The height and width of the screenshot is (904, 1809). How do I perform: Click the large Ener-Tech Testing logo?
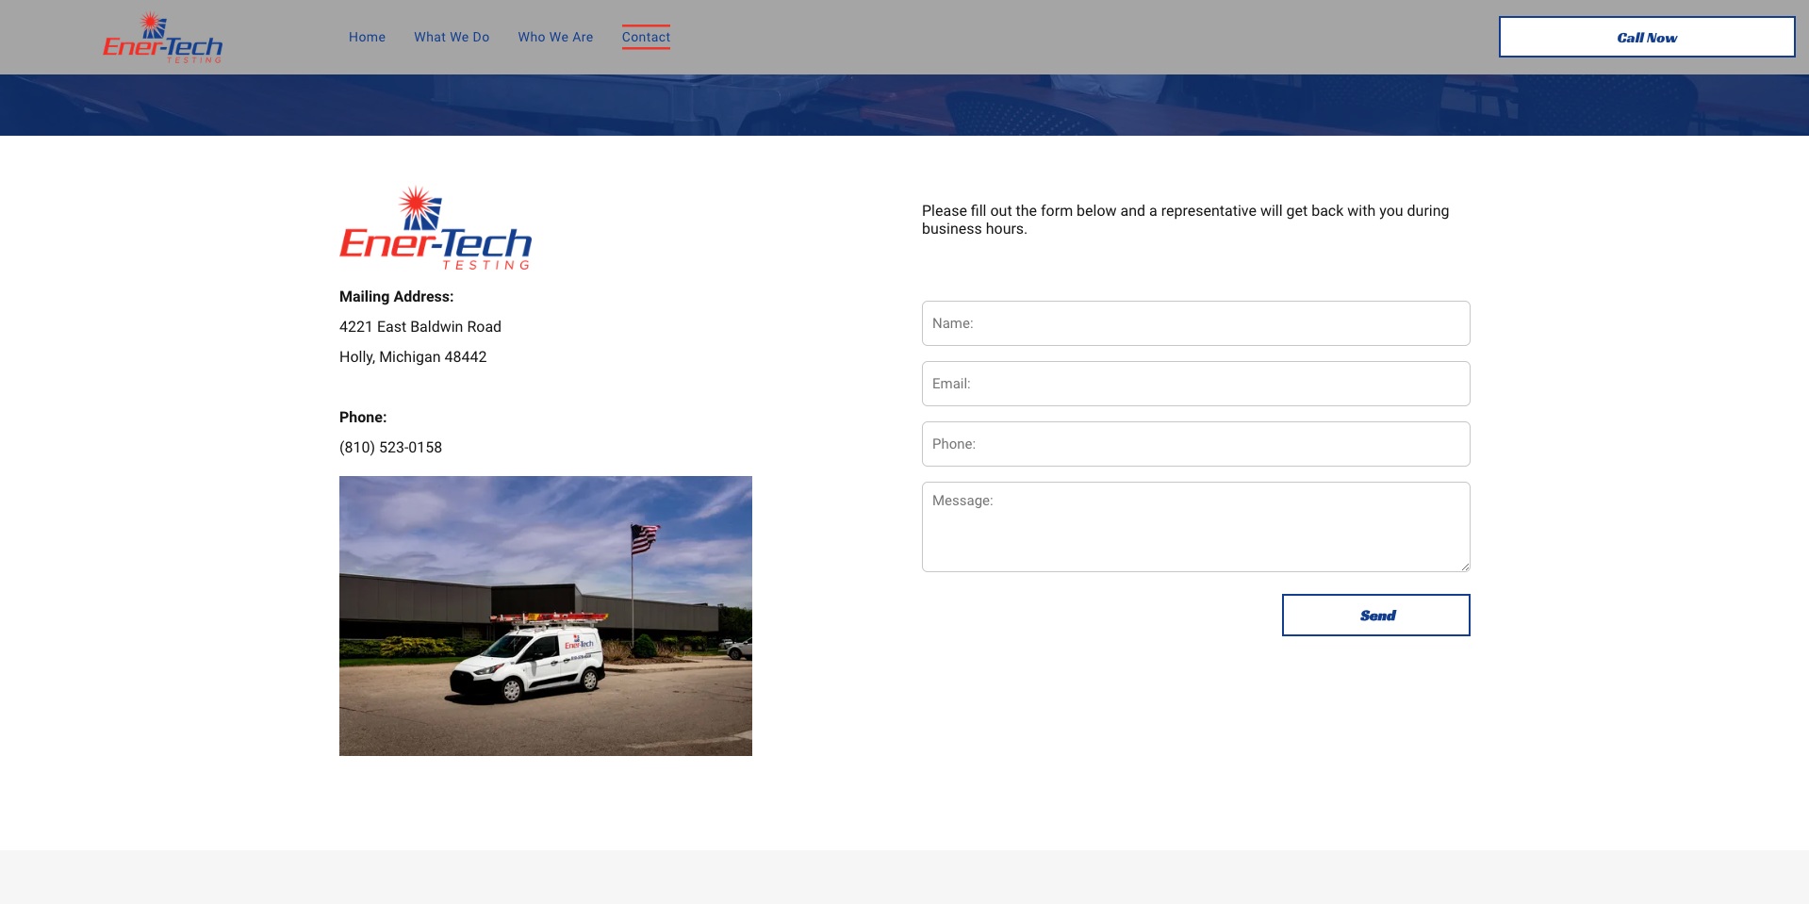(436, 228)
